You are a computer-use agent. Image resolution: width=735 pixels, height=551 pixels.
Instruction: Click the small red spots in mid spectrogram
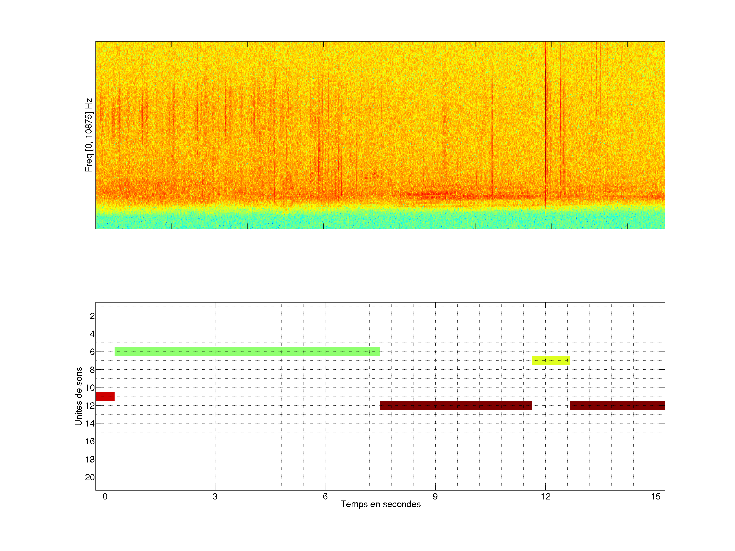click(x=371, y=175)
